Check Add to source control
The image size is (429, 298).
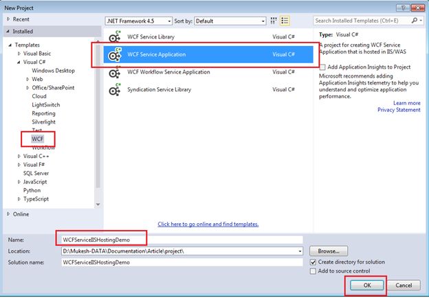[313, 271]
